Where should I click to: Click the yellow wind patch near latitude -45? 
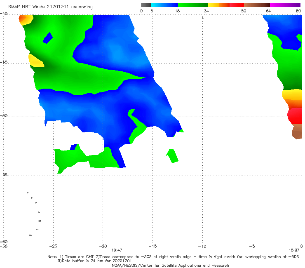(35, 61)
